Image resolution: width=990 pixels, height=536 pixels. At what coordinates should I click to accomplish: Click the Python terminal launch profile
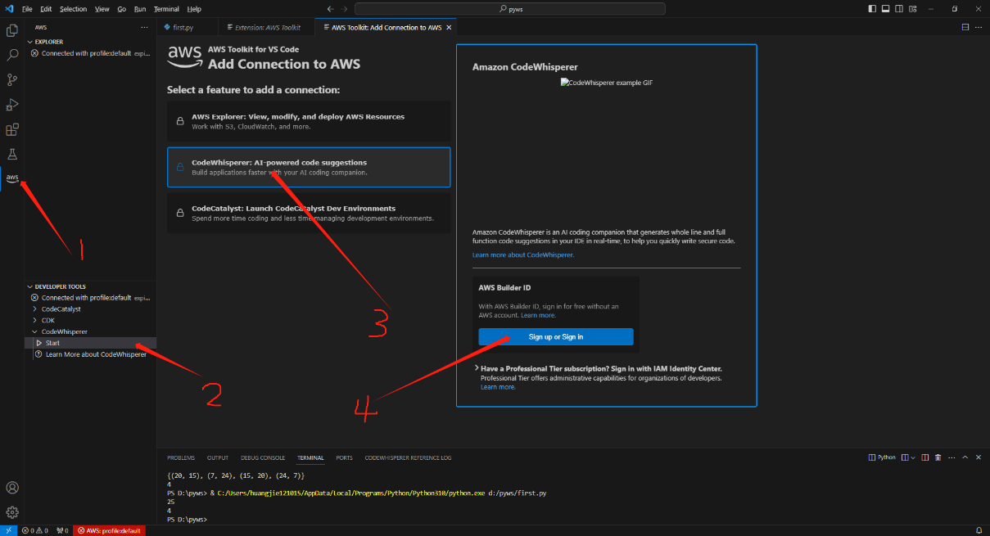883,457
